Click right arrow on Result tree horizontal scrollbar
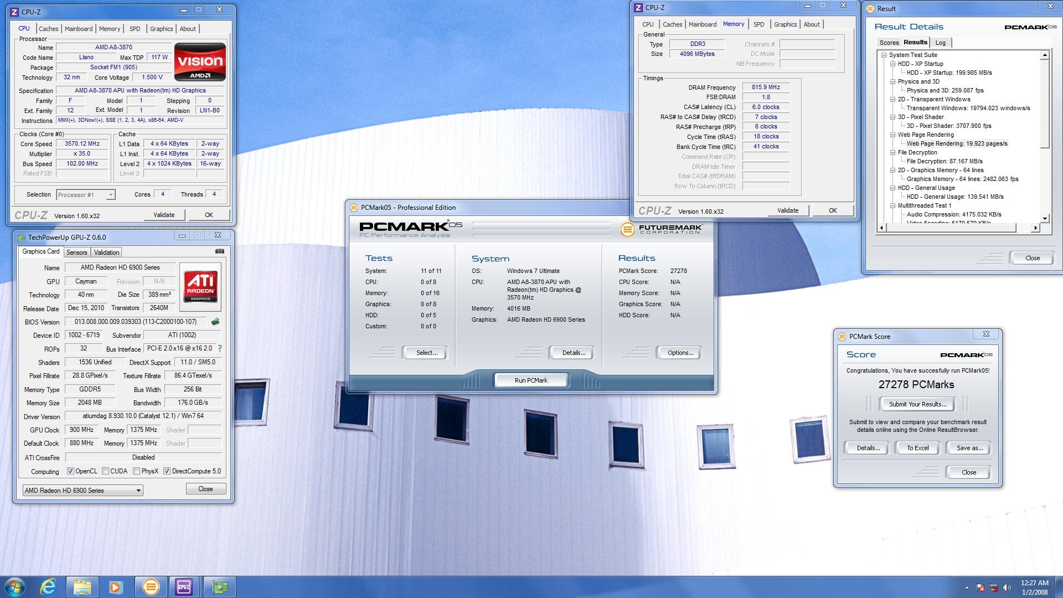 [x=1035, y=228]
